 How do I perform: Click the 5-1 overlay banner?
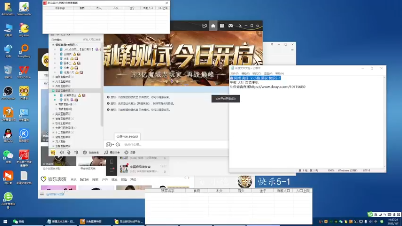[273, 182]
